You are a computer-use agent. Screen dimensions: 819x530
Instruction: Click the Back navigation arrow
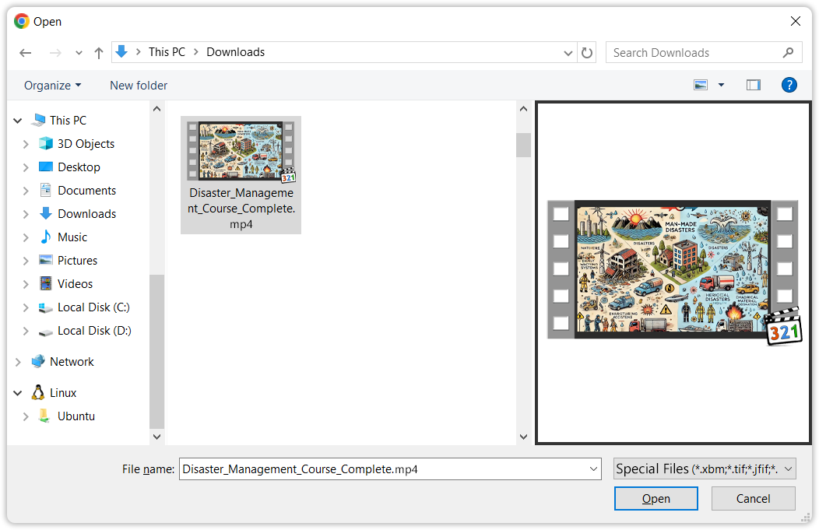point(26,53)
